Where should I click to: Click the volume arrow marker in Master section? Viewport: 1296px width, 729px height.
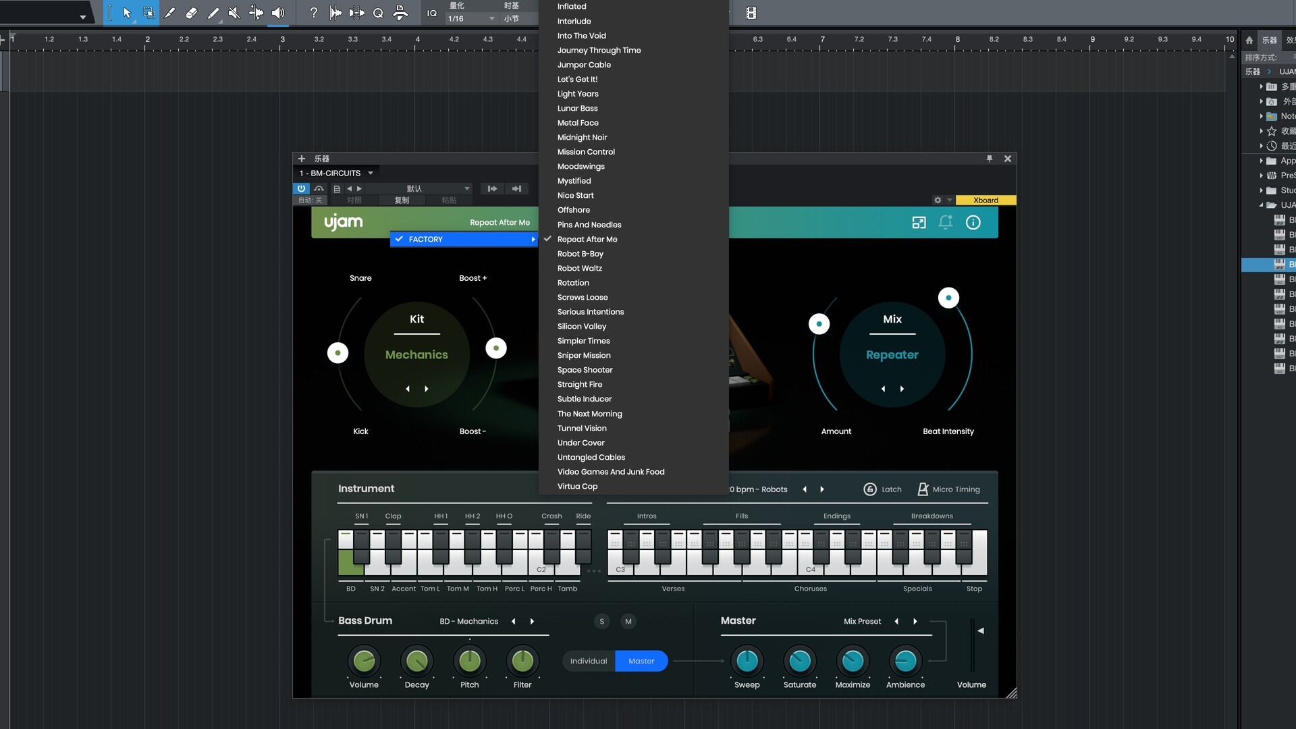point(980,630)
